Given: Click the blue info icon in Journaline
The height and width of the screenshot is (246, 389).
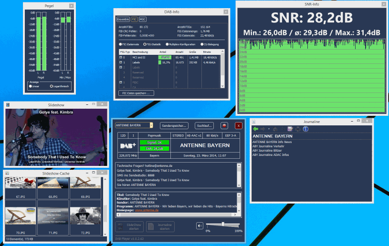Looking at the screenshot, I should [x=305, y=129].
